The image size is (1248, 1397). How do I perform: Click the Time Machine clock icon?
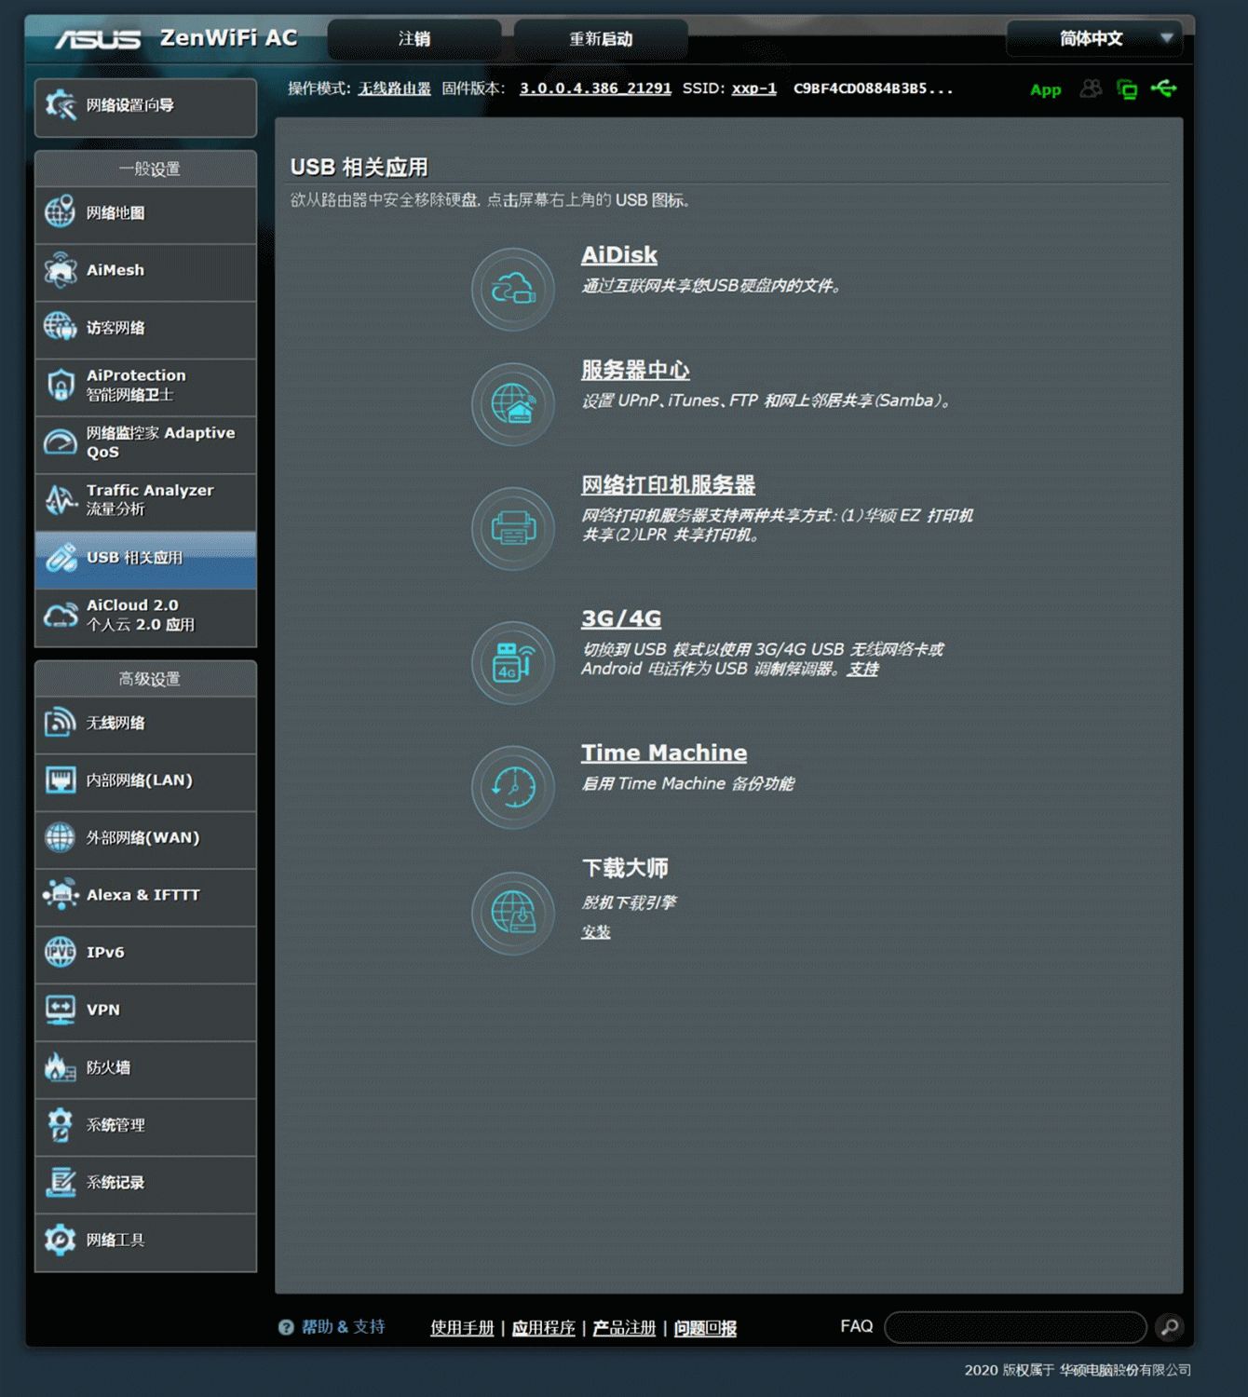[x=512, y=788]
